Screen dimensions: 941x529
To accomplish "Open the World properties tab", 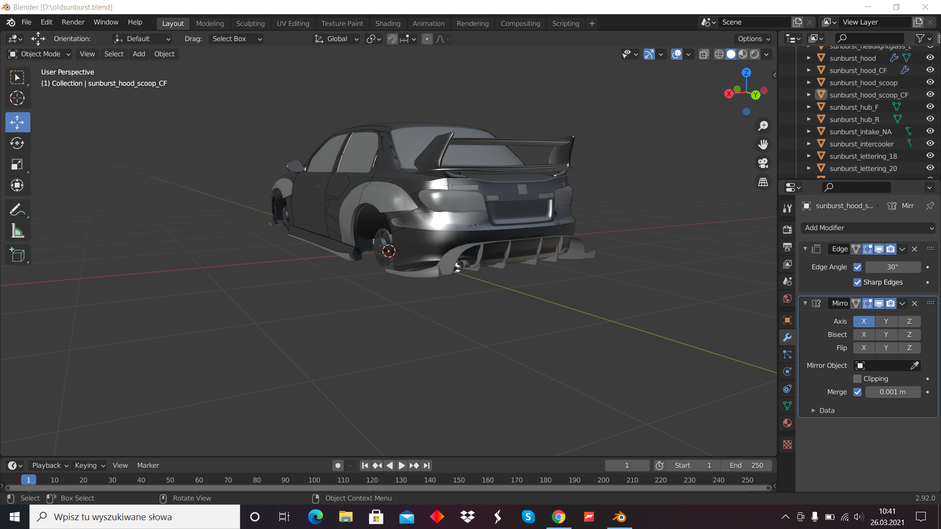I will (x=787, y=298).
